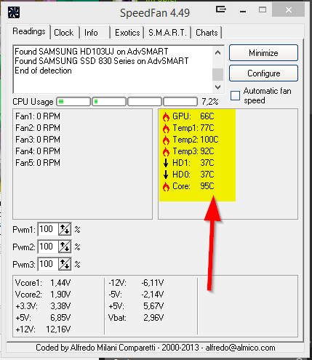Click the Fan5: 0 RPM reading
The height and width of the screenshot is (360, 312).
click(x=38, y=163)
